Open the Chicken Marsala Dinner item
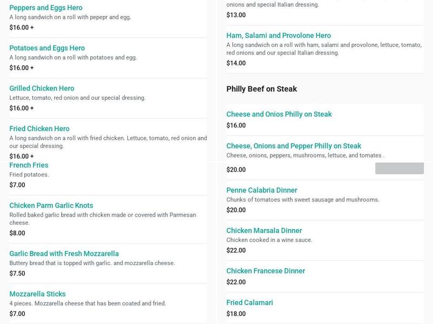 [264, 231]
